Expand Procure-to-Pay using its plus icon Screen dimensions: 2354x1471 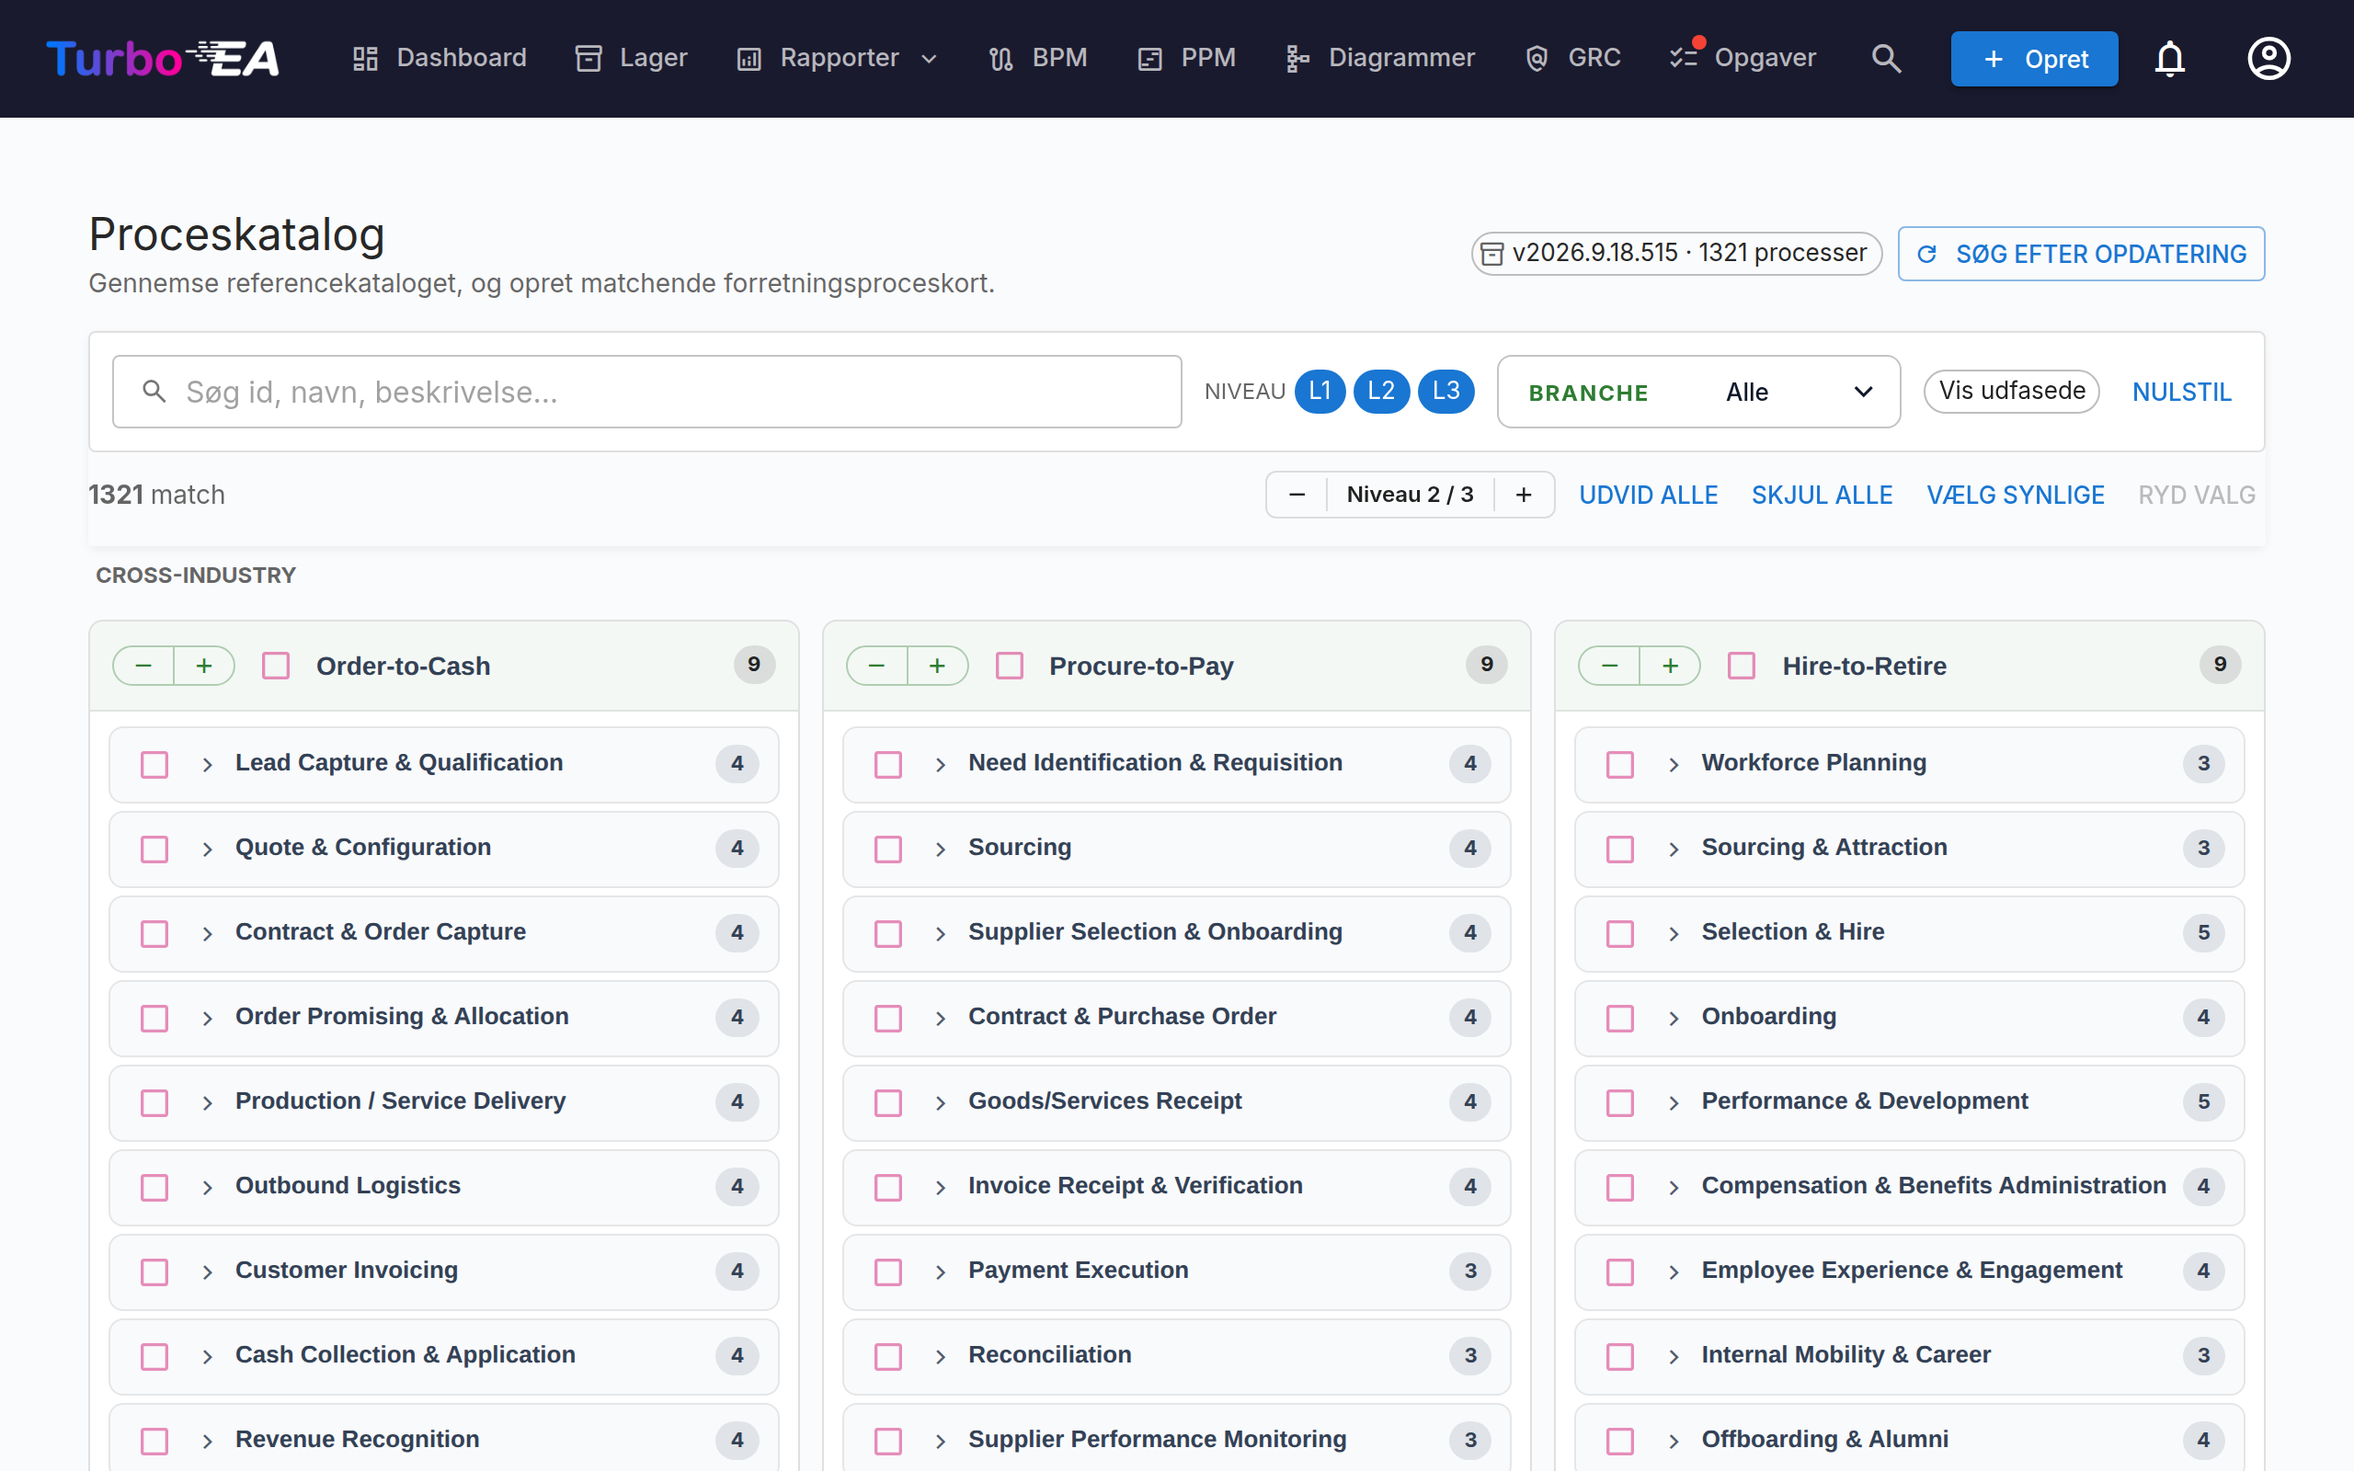coord(937,666)
